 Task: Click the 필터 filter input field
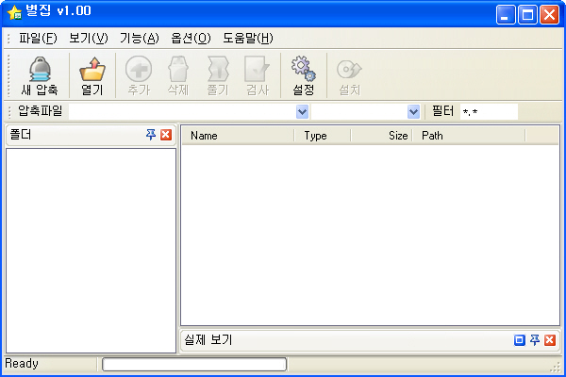[x=488, y=111]
